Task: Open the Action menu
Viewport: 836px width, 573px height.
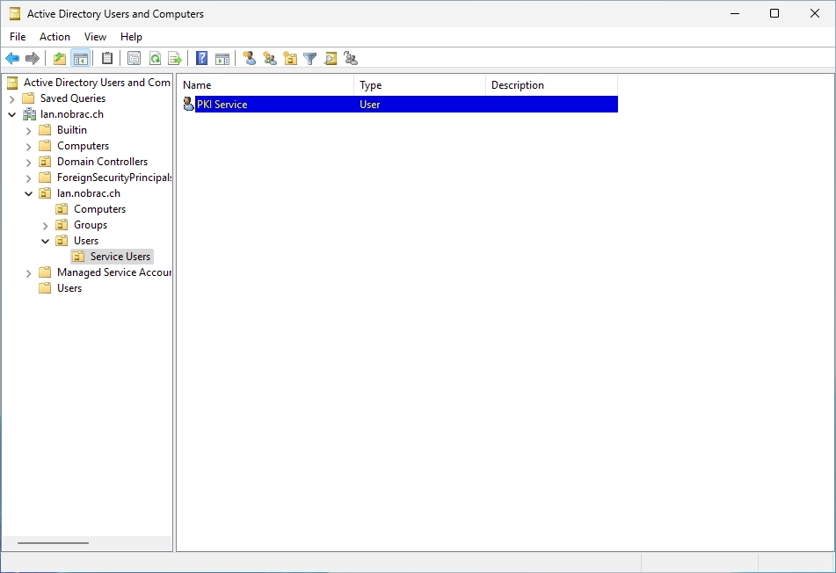Action: click(x=55, y=37)
